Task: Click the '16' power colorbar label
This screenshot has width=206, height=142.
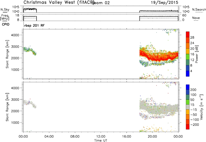Action: [x=192, y=54]
